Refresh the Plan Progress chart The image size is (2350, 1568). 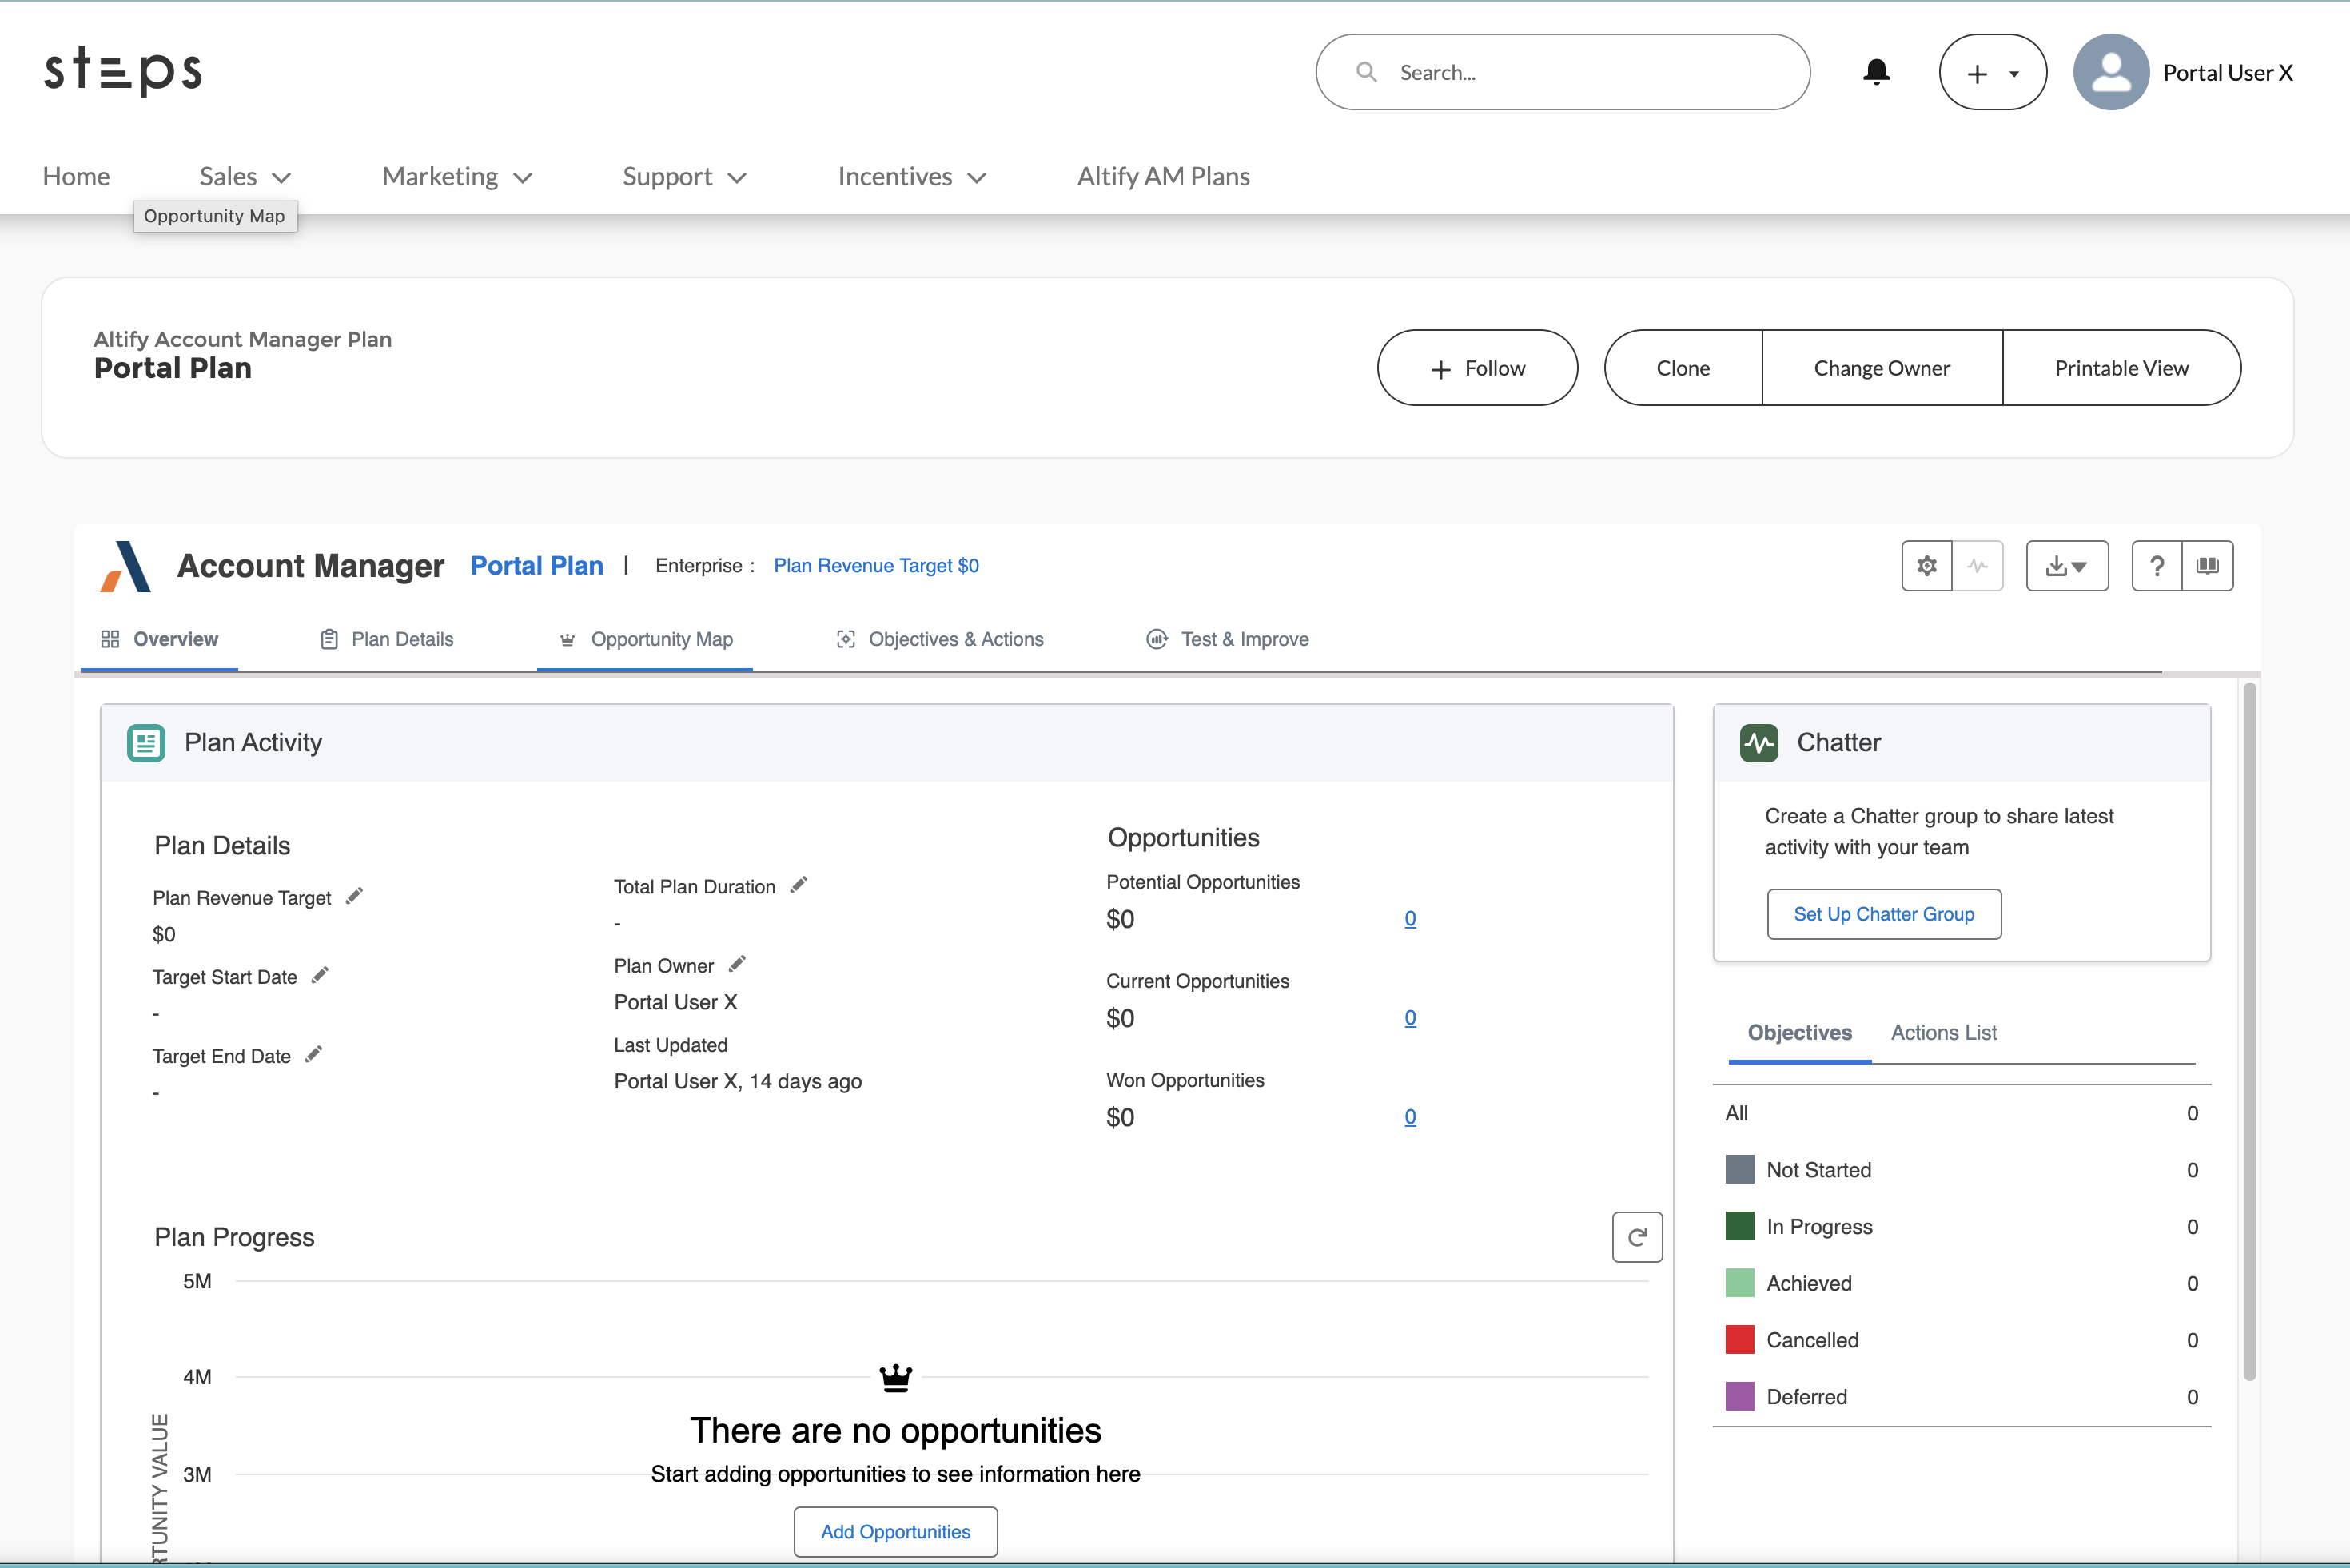click(1637, 1237)
